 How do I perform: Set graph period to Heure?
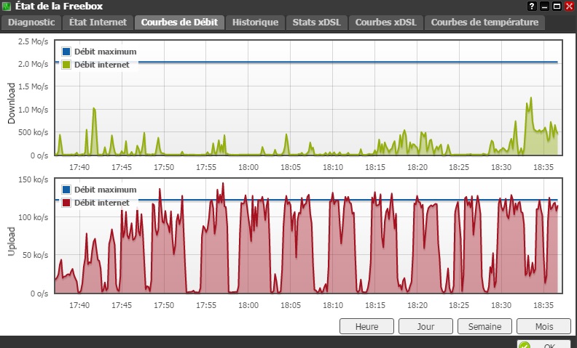click(366, 326)
